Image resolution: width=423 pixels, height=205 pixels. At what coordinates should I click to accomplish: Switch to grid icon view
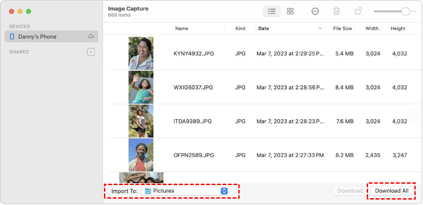(x=290, y=11)
